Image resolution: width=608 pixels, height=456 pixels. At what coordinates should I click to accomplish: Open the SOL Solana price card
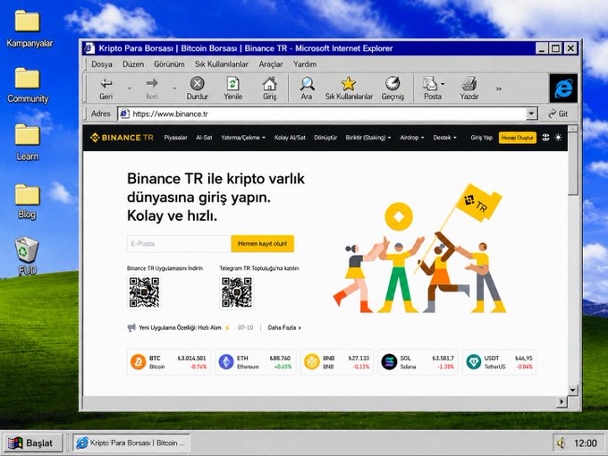pos(418,362)
